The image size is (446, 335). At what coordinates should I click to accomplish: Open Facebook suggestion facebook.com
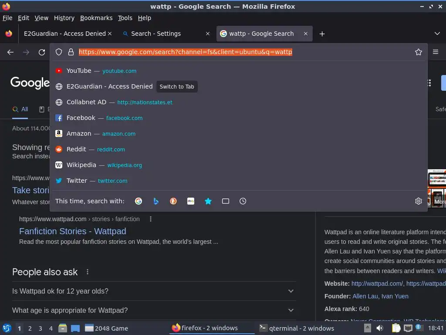pos(238,118)
